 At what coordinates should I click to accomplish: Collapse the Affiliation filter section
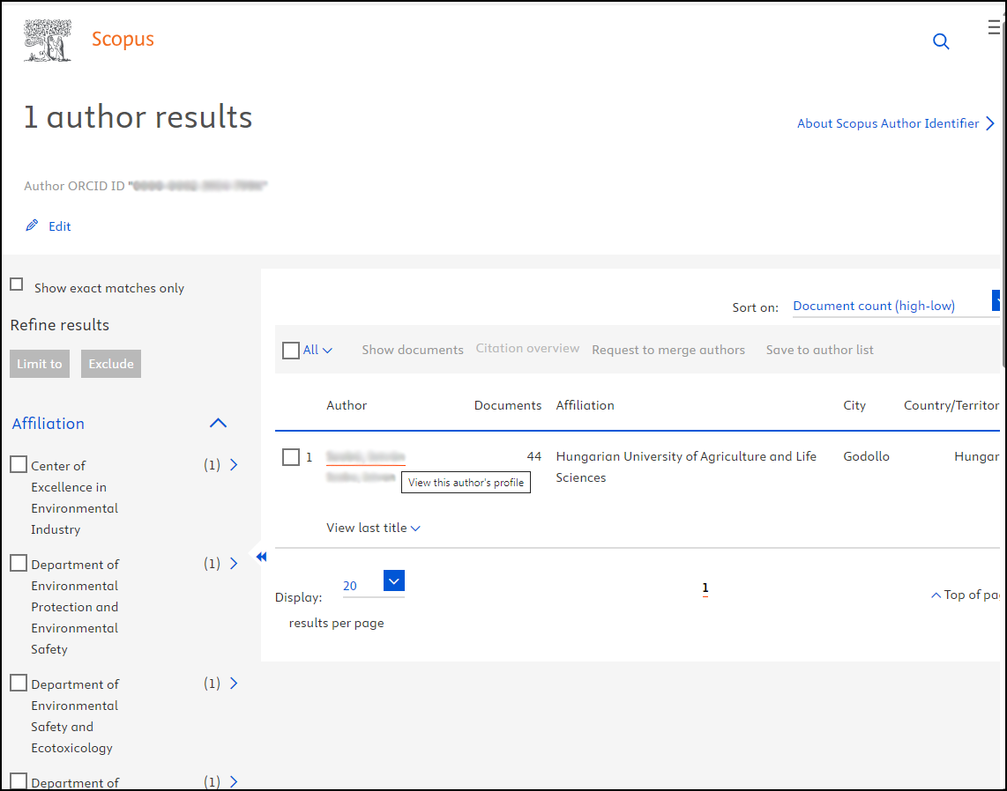219,423
